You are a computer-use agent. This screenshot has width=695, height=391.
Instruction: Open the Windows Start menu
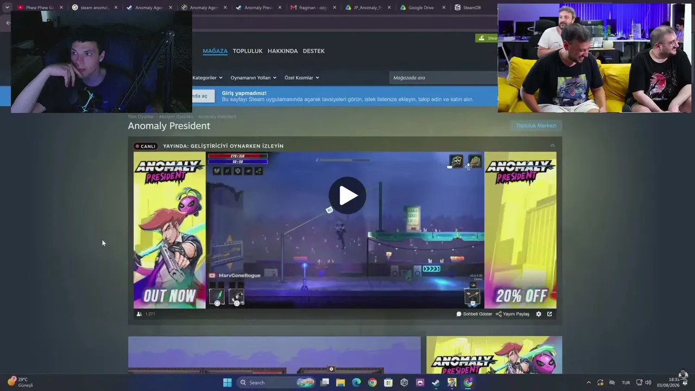[x=227, y=382]
